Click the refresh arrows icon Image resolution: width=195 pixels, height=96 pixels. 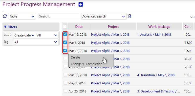(x=5, y=16)
